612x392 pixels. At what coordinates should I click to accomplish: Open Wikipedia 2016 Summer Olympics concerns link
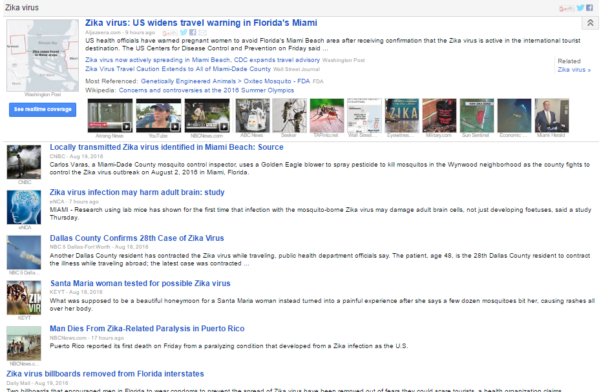(206, 90)
